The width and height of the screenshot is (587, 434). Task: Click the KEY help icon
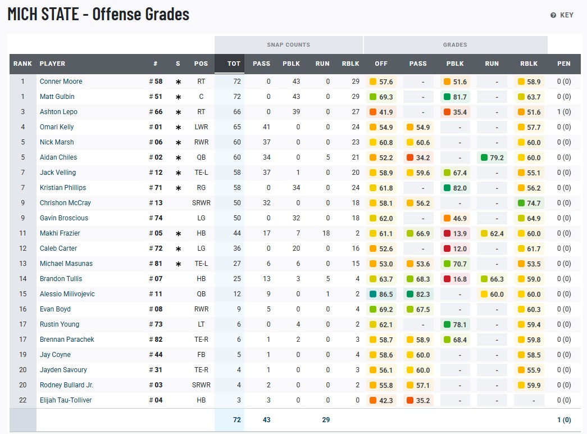point(553,15)
